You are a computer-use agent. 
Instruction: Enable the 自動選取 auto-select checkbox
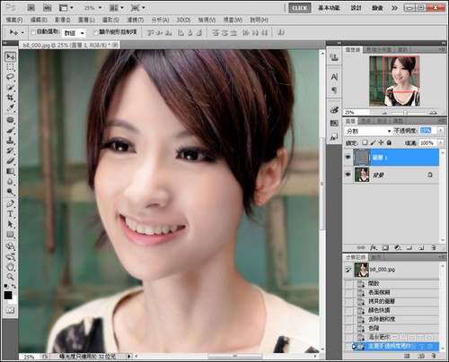[33, 32]
